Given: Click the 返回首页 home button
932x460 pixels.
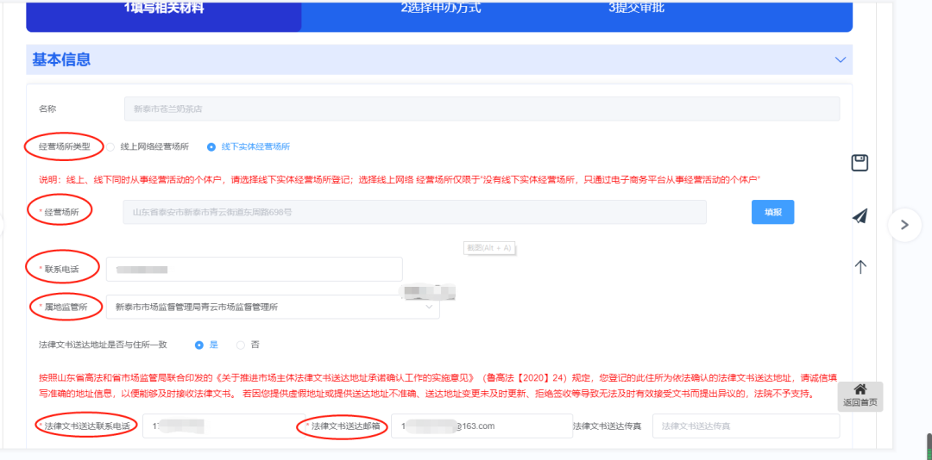Looking at the screenshot, I should [860, 396].
